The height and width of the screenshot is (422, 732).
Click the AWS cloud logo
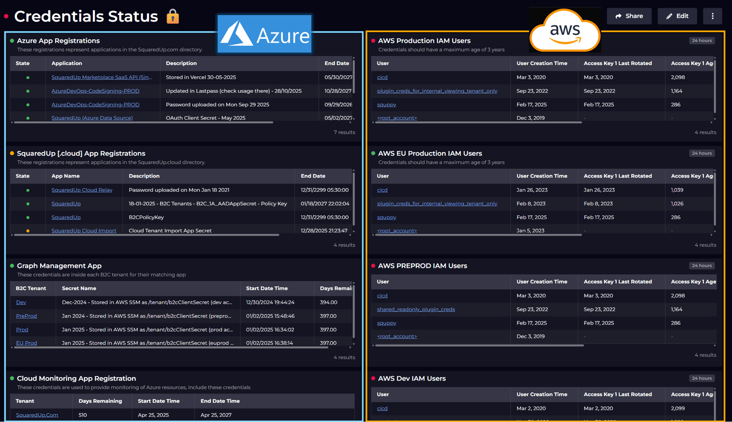point(565,31)
